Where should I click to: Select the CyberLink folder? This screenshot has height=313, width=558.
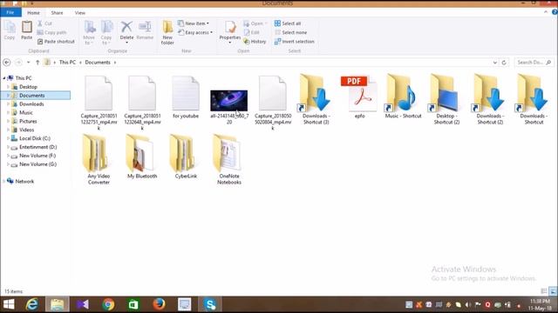186,156
